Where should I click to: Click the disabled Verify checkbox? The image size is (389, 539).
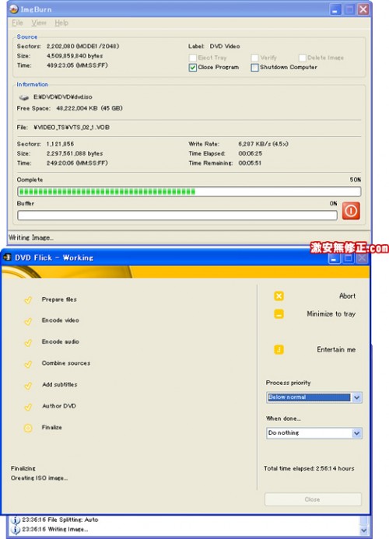tap(254, 58)
